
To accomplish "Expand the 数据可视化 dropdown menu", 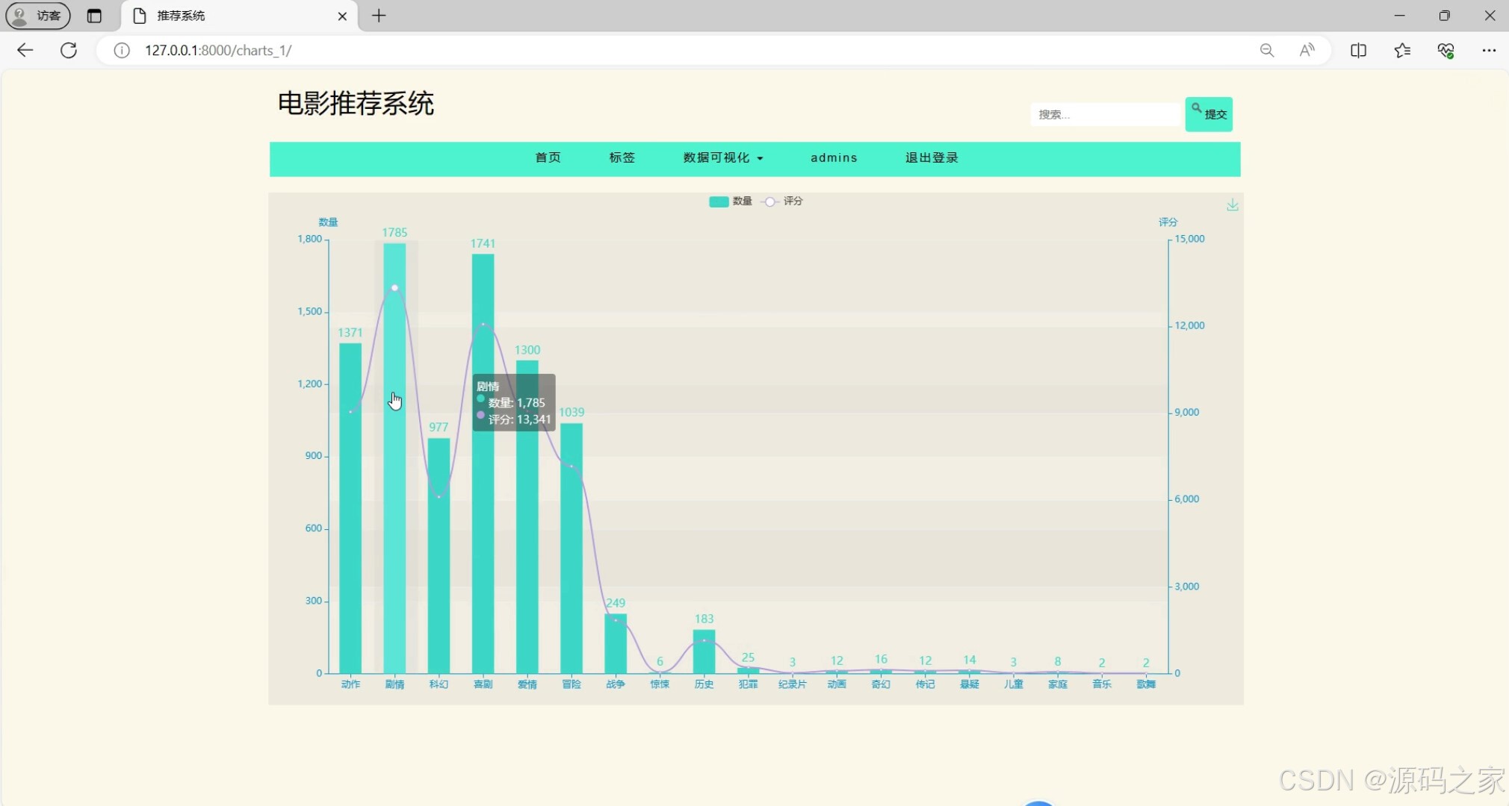I will point(722,158).
